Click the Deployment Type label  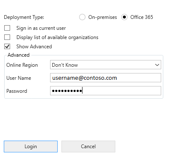pyautogui.click(x=24, y=17)
